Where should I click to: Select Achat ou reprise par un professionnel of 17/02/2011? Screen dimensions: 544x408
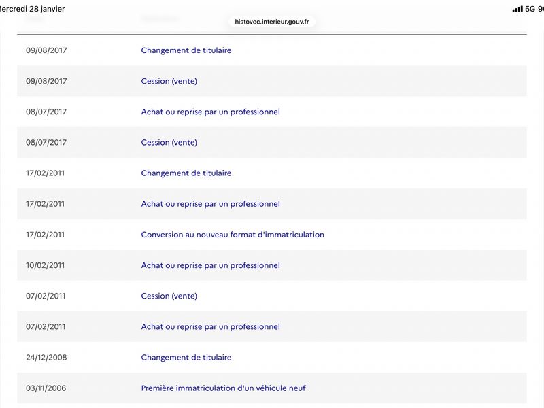point(210,203)
